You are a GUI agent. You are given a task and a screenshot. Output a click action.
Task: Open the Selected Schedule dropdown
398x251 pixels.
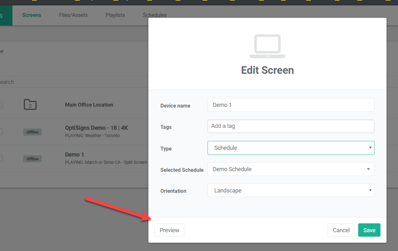(291, 169)
